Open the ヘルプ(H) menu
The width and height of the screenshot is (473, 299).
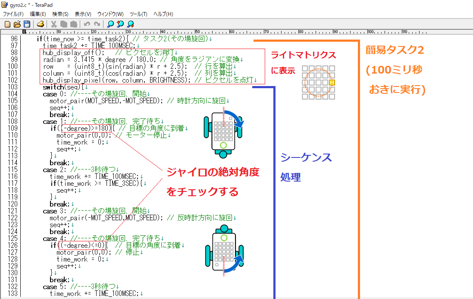pyautogui.click(x=163, y=14)
